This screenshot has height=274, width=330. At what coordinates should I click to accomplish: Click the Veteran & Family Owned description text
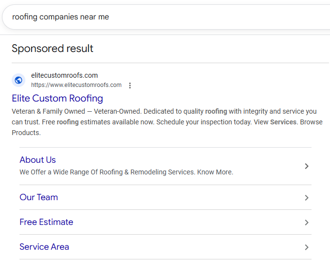[x=49, y=111]
